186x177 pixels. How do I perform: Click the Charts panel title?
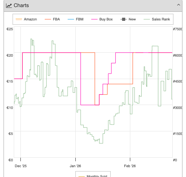(x=21, y=6)
